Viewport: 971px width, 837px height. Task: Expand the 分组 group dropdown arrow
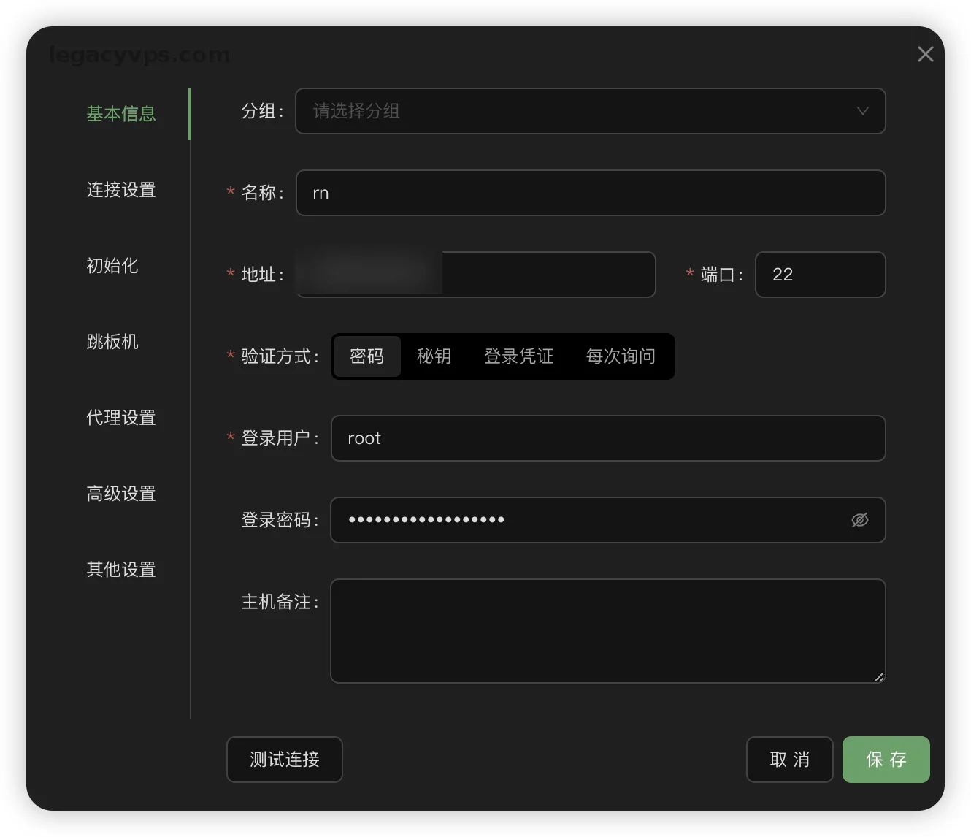tap(862, 111)
